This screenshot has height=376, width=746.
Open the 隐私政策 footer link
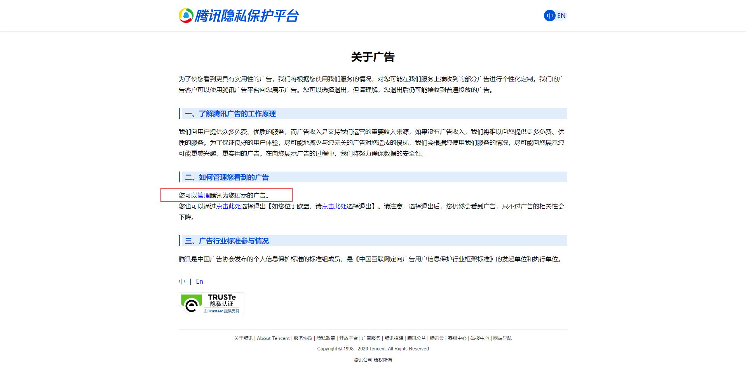(x=326, y=338)
